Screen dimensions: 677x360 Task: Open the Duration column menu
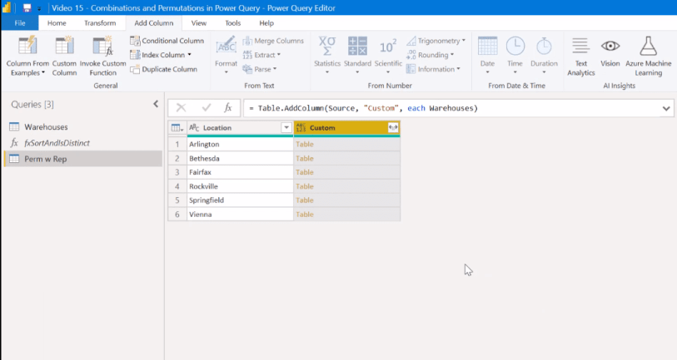pos(544,56)
